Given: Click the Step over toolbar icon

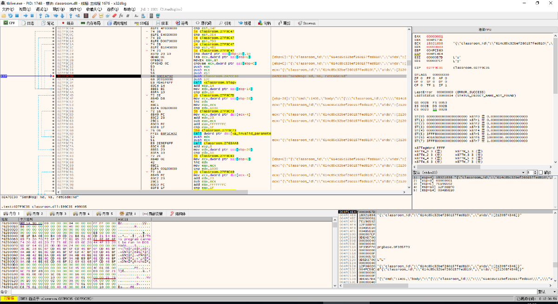Looking at the screenshot, I should (48, 15).
